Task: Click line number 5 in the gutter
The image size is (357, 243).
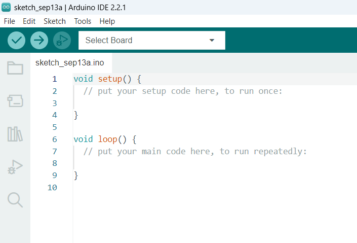Action: [x=55, y=127]
